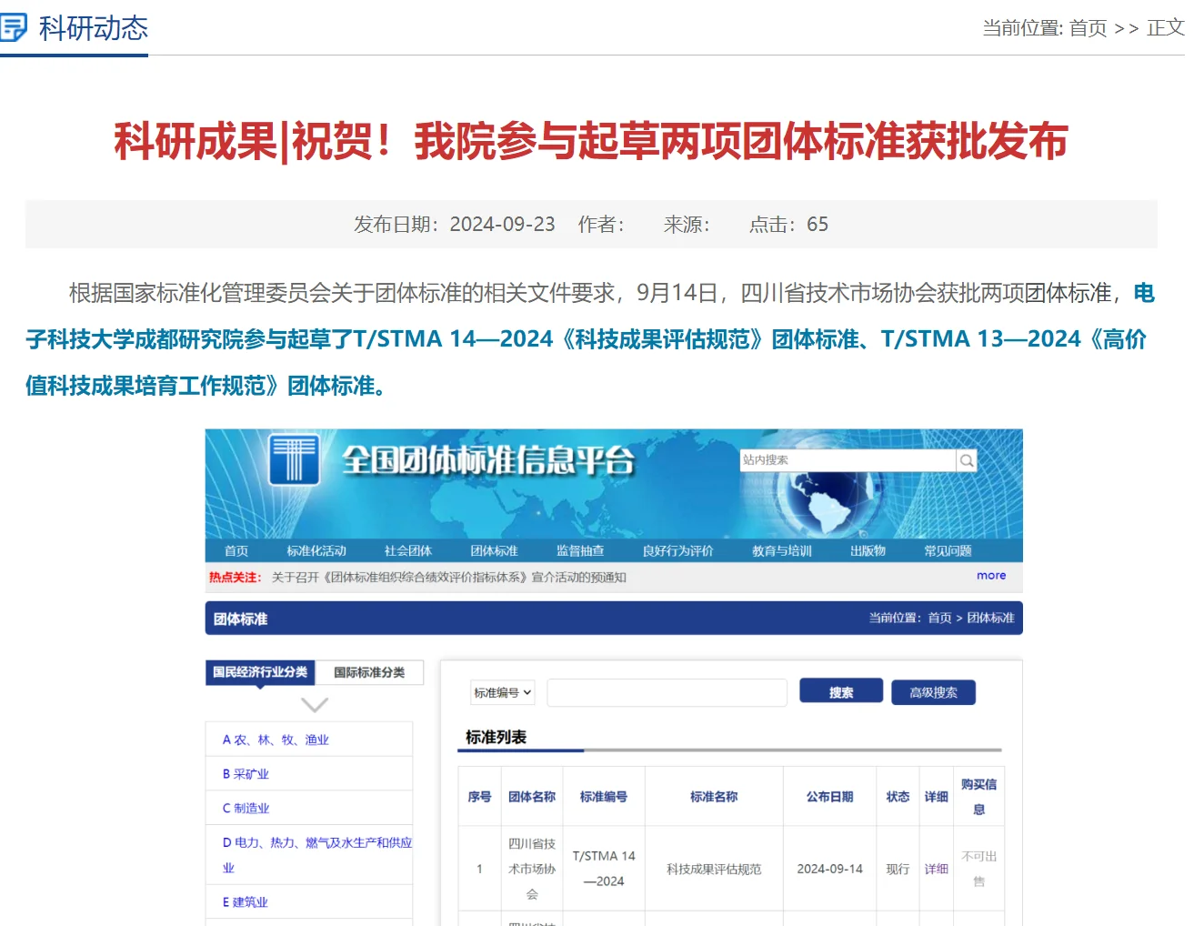The height and width of the screenshot is (926, 1204).
Task: Open the 监督抽查 nav item
Action: [x=580, y=551]
